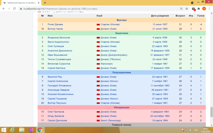Open Виктор Пасулько player page
The image size is (213, 133).
coord(57,103)
